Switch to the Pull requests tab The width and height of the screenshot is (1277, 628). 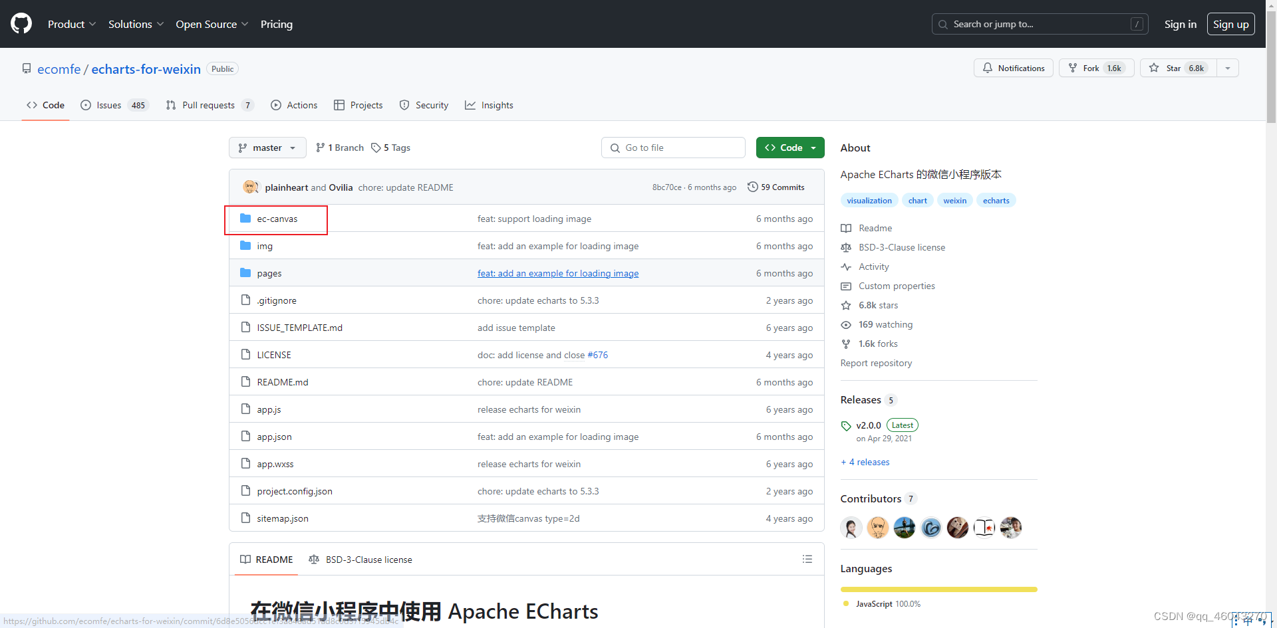point(210,105)
